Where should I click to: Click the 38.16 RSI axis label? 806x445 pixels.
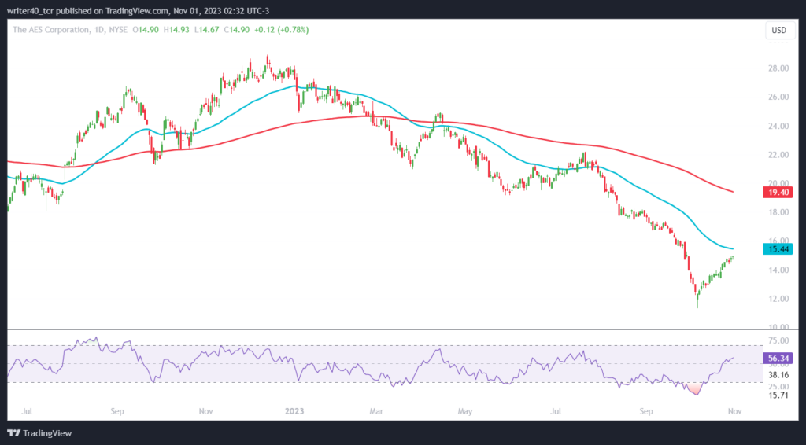(x=778, y=375)
